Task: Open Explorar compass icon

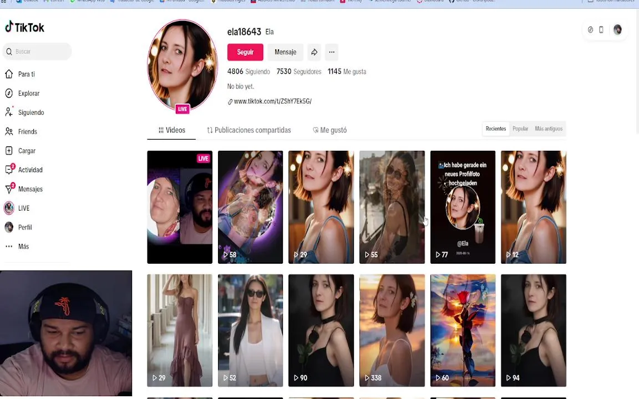Action: (x=9, y=93)
